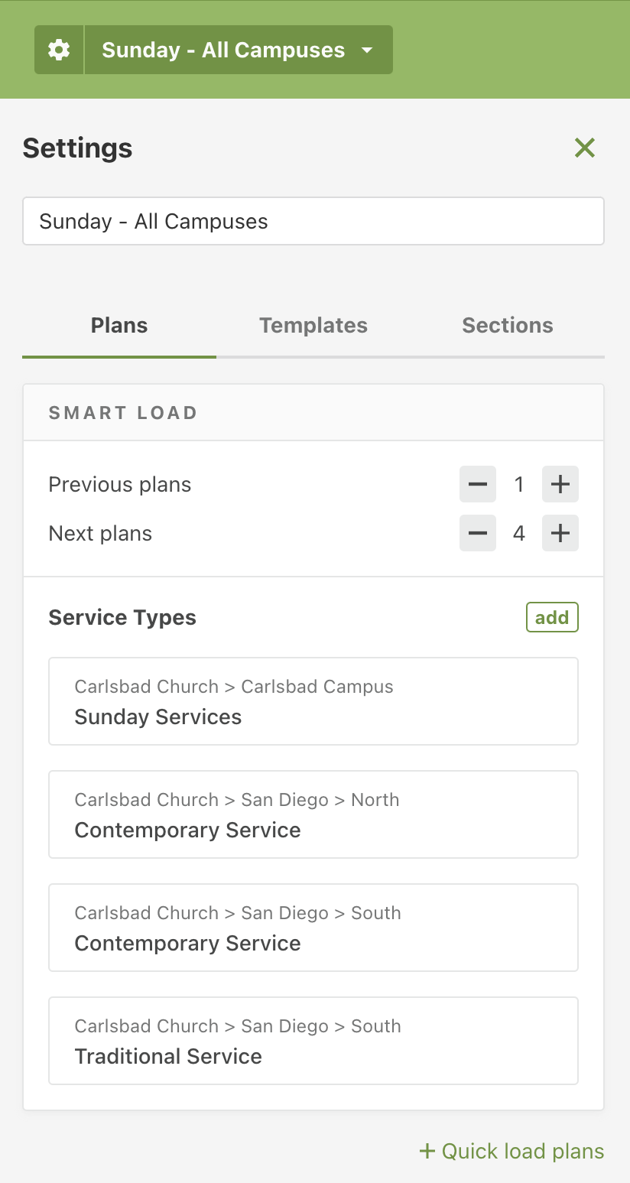Click the plus icon beside Quick load plans
The width and height of the screenshot is (630, 1183).
click(x=427, y=1151)
